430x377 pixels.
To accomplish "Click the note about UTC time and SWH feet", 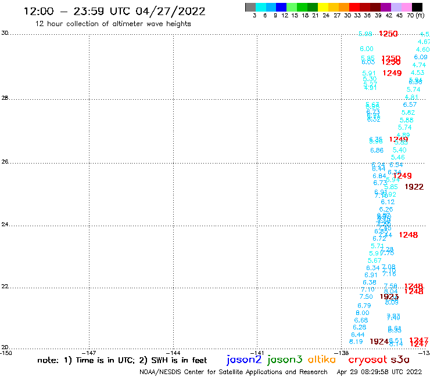I will click(122, 360).
